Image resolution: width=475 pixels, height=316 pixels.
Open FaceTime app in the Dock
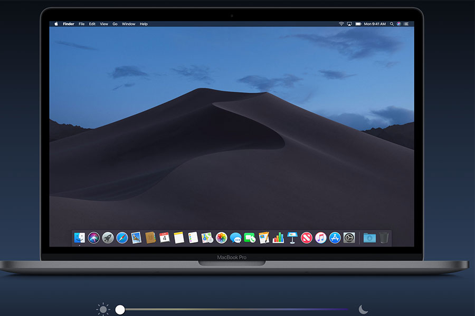pyautogui.click(x=250, y=238)
